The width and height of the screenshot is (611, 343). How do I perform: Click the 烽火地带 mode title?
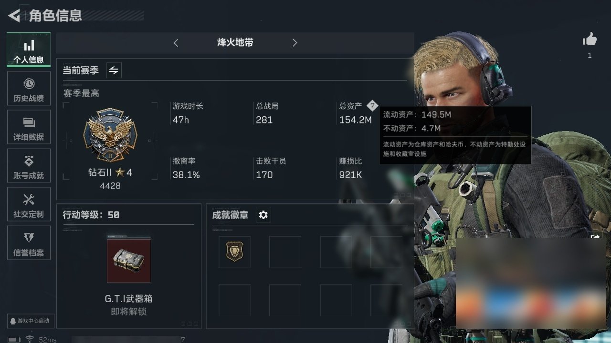(235, 42)
